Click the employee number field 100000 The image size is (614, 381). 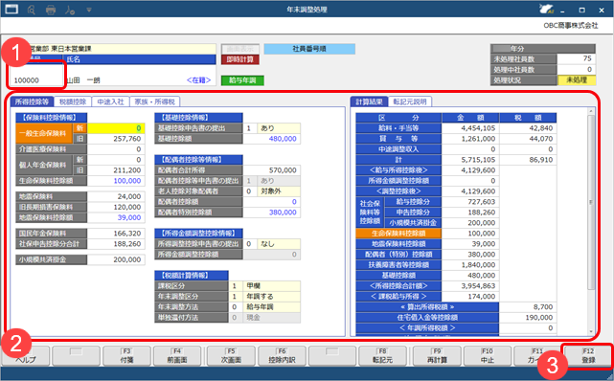[x=35, y=80]
